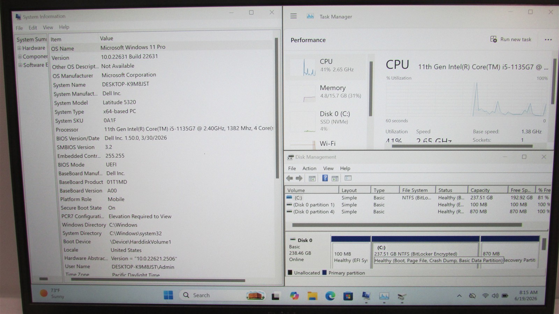The width and height of the screenshot is (559, 314).
Task: Open Action menu in Disk Management
Action: [x=309, y=168]
